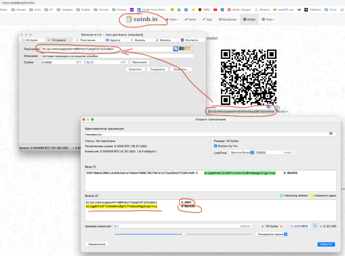Click the Завершение button
Screen dimensions: 345x256
(97, 244)
